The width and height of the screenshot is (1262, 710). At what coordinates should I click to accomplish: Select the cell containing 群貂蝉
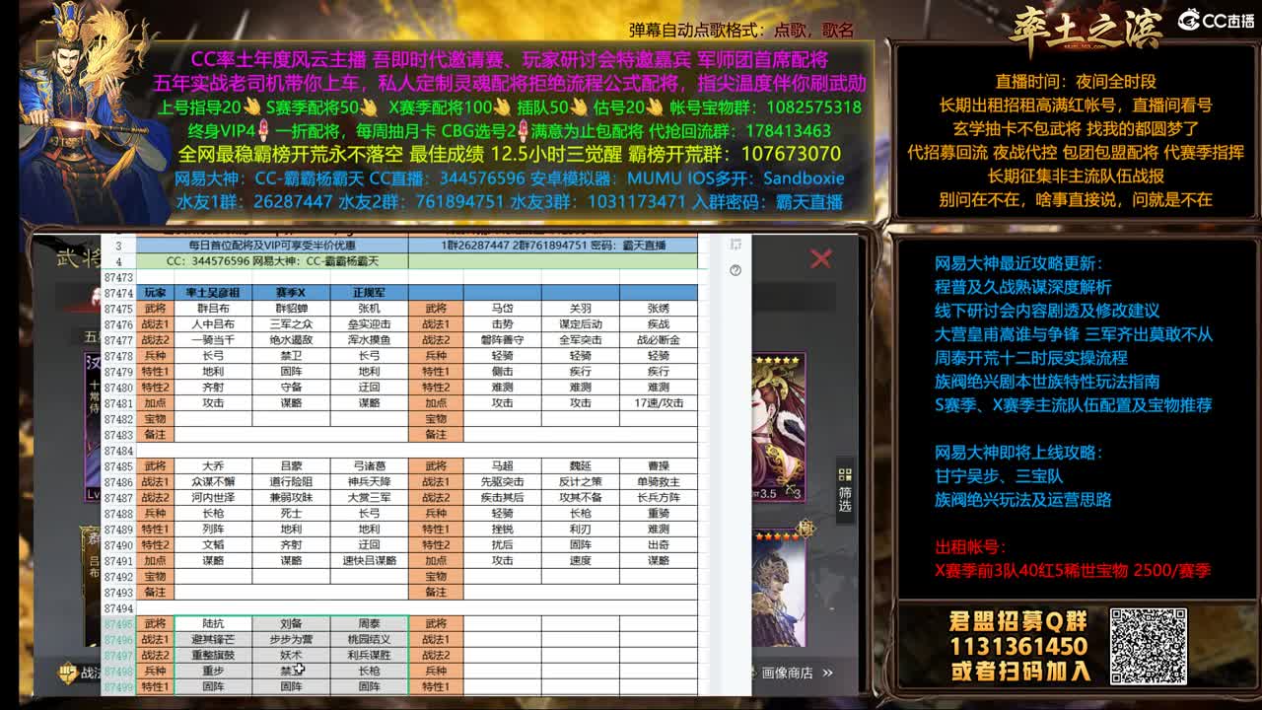pyautogui.click(x=291, y=309)
